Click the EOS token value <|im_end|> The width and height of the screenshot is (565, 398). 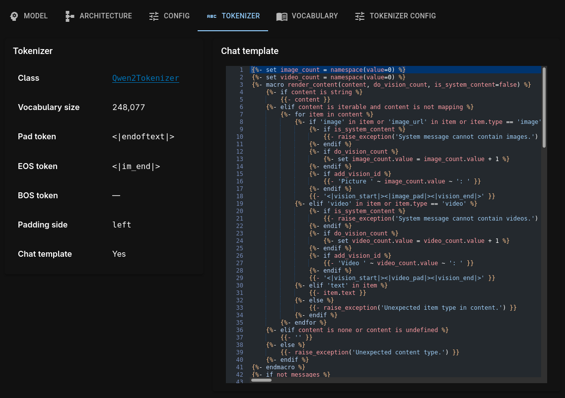[136, 166]
